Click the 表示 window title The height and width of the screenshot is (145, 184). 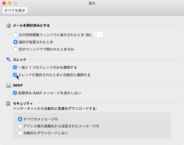click(x=92, y=3)
